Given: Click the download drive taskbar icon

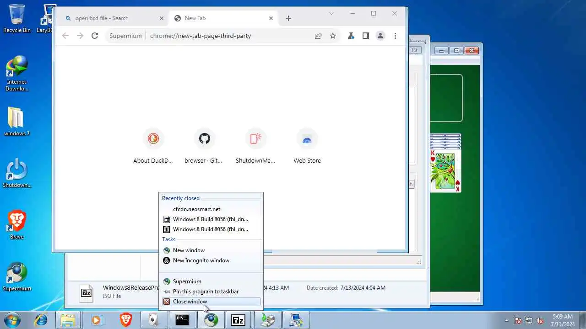Looking at the screenshot, I should coord(267,320).
